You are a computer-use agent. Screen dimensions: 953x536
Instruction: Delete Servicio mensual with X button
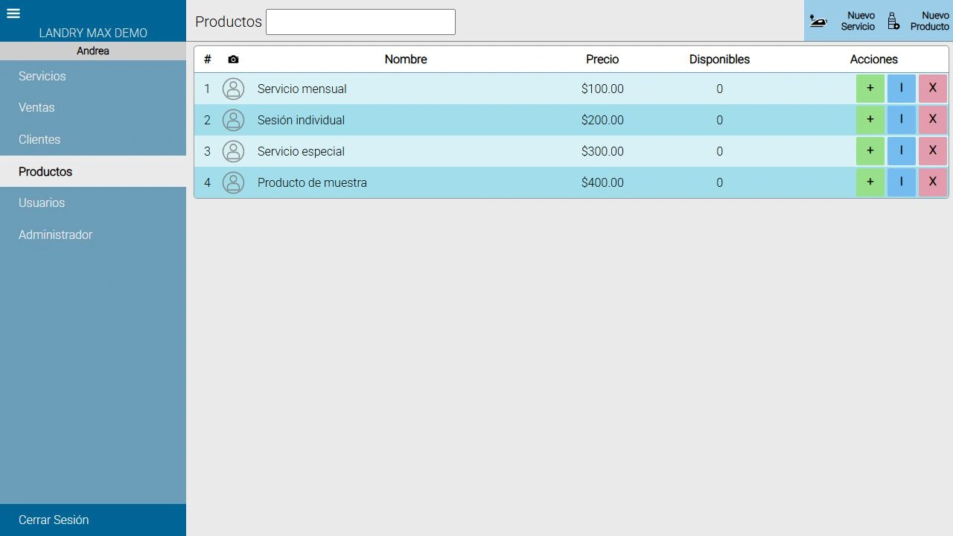tap(932, 89)
